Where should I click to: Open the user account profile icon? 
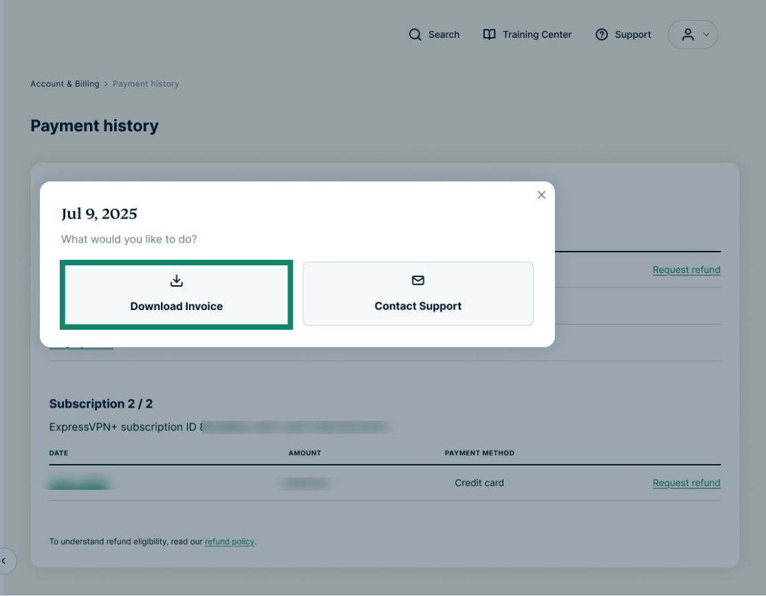(688, 34)
